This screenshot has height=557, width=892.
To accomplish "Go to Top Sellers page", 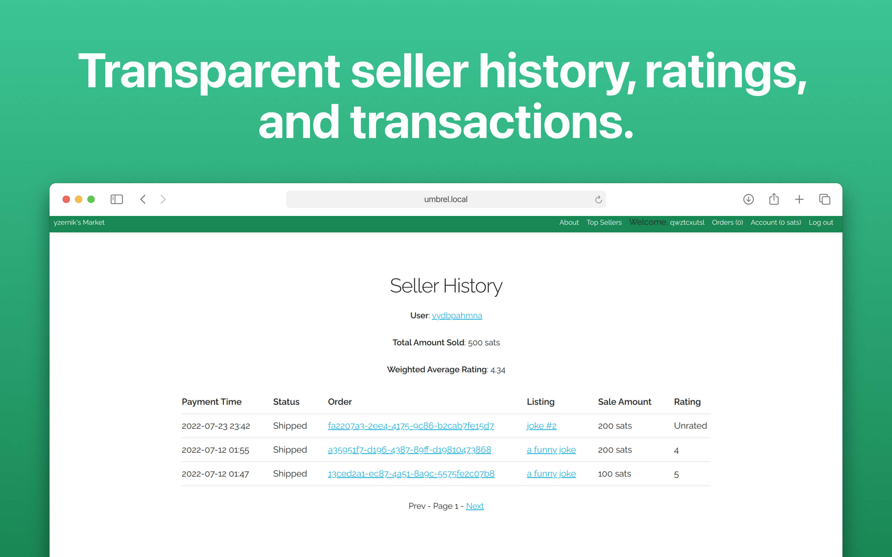I will tap(604, 222).
